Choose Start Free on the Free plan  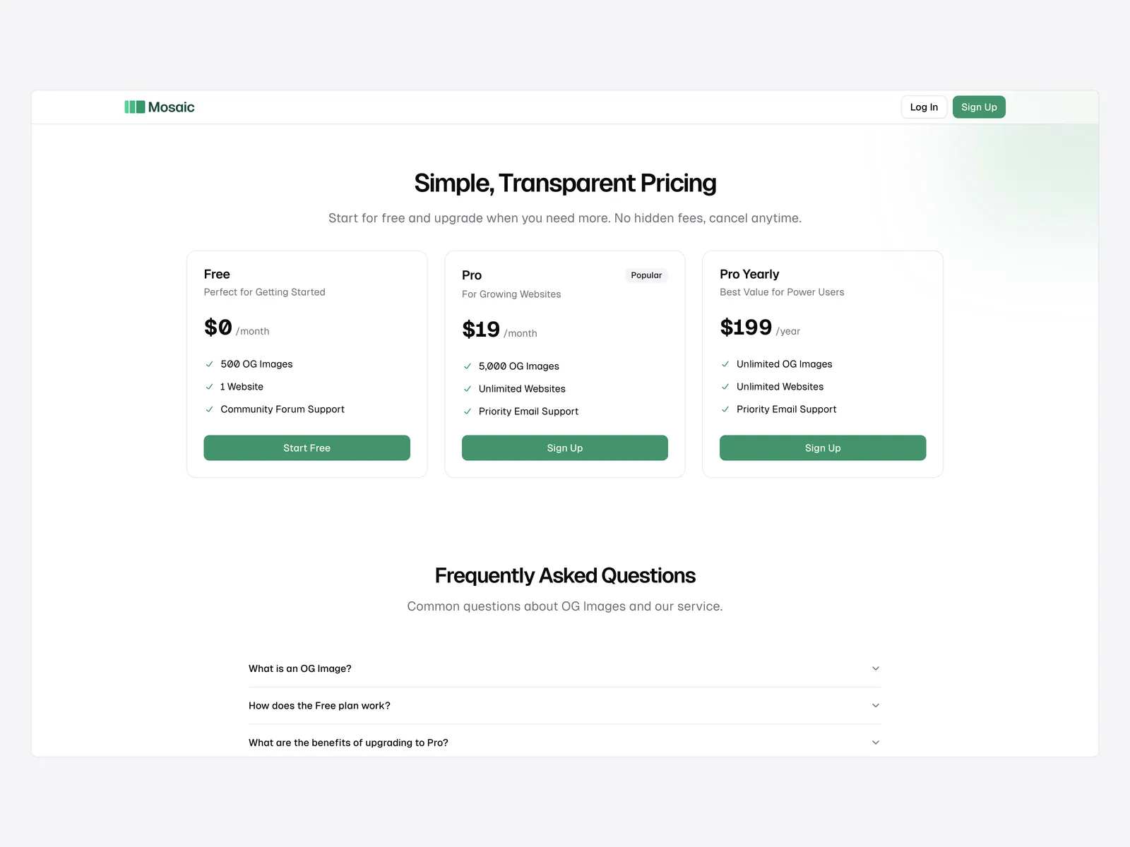(x=307, y=448)
